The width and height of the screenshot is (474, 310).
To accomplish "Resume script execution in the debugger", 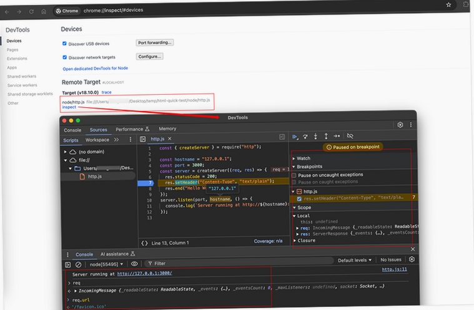I will (x=295, y=137).
